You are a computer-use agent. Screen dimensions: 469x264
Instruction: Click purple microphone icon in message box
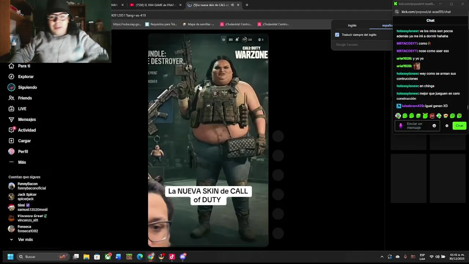pos(400,126)
